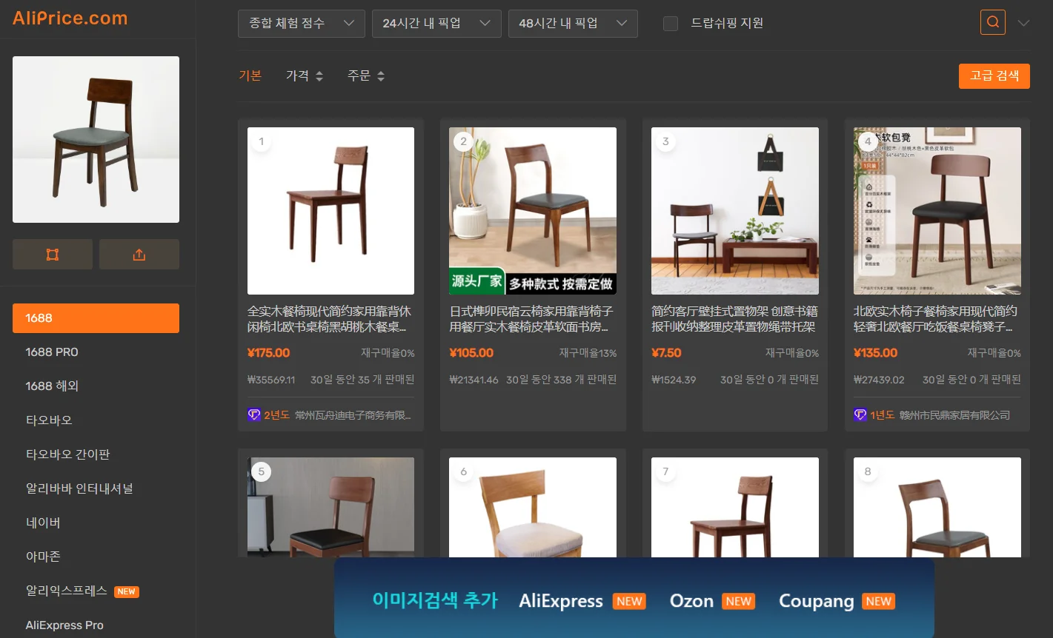Click the ¥135.00 price
1053x638 pixels.
(876, 353)
